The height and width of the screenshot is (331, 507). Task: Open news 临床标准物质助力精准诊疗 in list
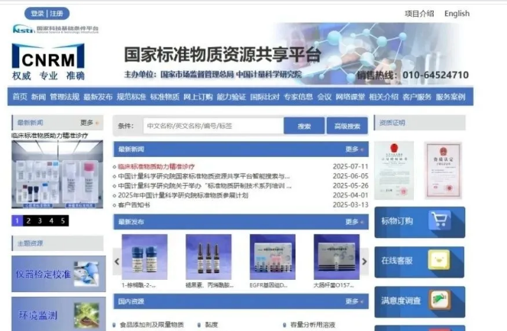157,166
